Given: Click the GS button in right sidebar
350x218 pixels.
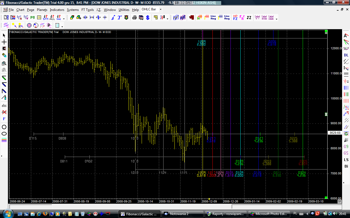Looking at the screenshot, I should pos(346,153).
